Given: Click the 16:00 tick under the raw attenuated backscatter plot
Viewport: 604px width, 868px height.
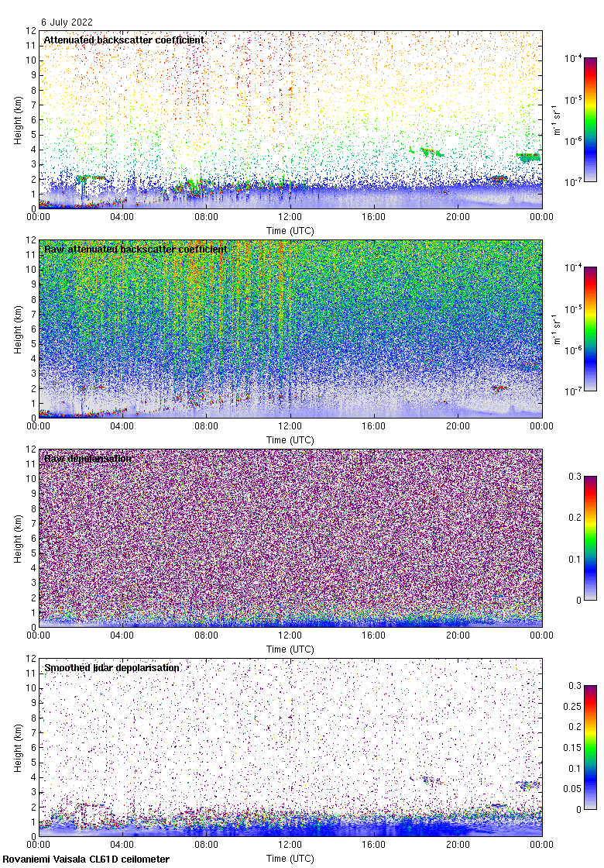Looking at the screenshot, I should click(x=374, y=426).
